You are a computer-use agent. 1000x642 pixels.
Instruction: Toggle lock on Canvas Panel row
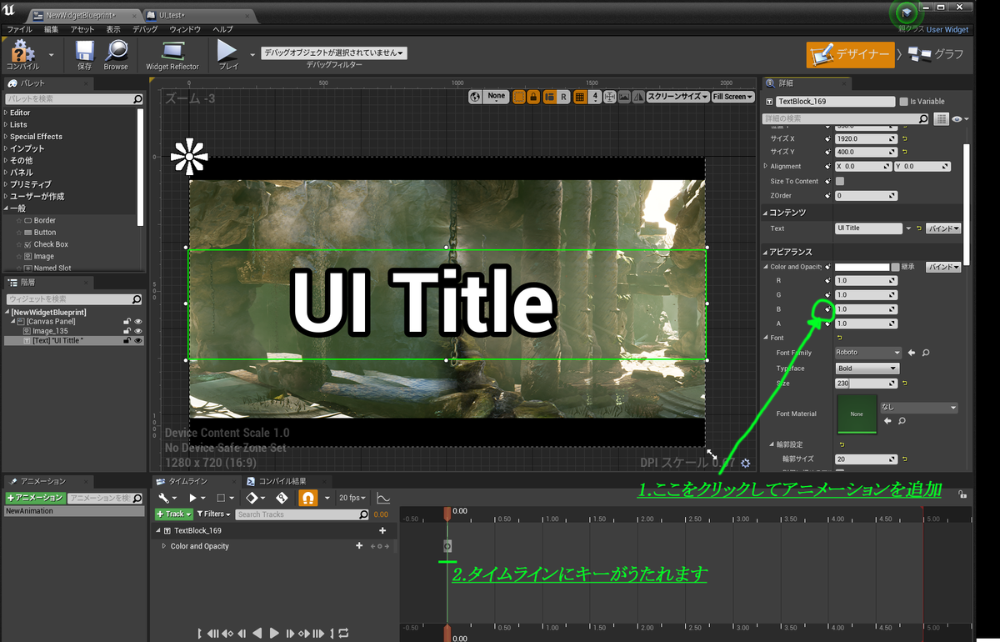(127, 321)
